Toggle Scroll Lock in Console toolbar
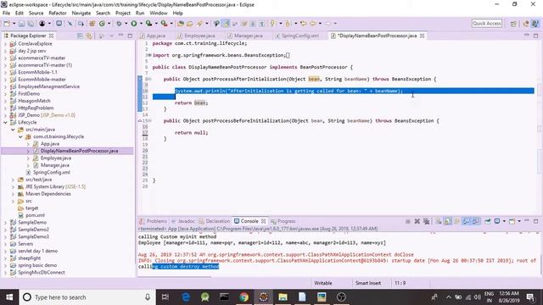 [448, 221]
